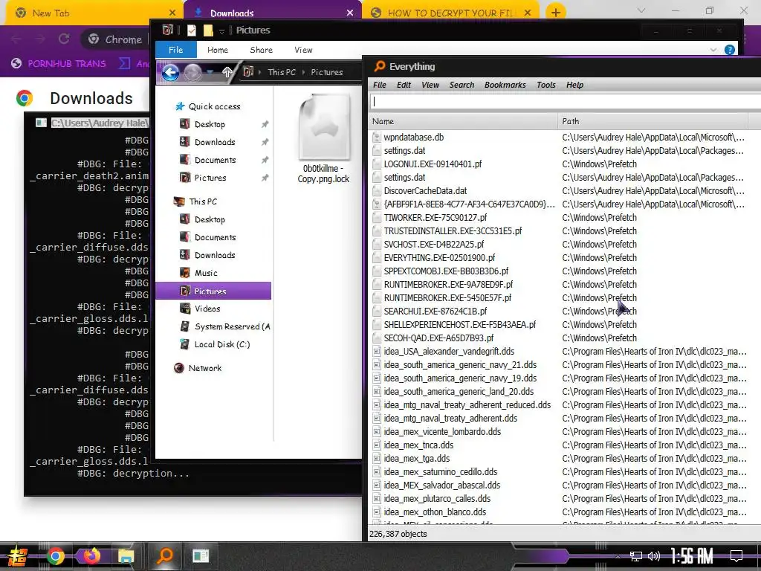Select idea_mex_tga.dds in Everything results
Screen dimensions: 761x571
[x=416, y=458]
